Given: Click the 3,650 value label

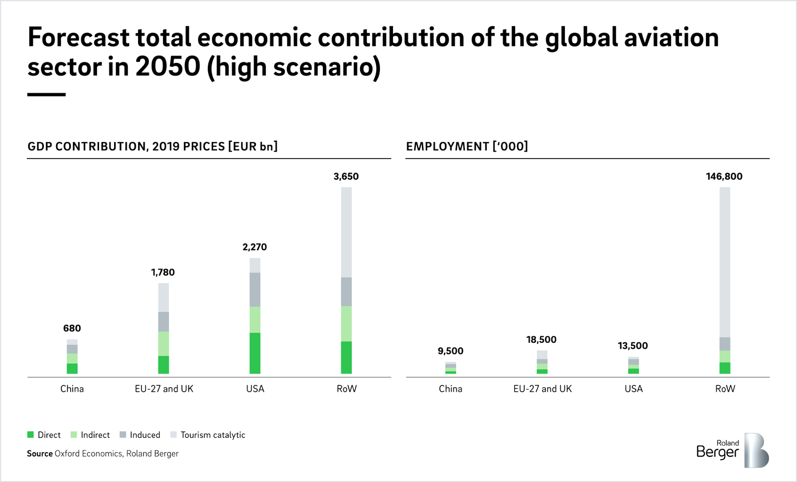Looking at the screenshot, I should click(x=346, y=176).
